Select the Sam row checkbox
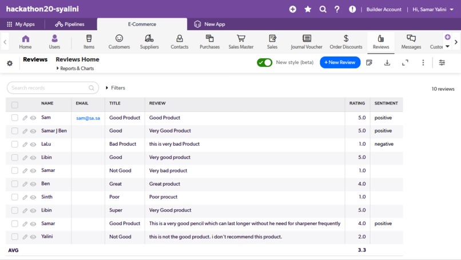 (x=15, y=118)
